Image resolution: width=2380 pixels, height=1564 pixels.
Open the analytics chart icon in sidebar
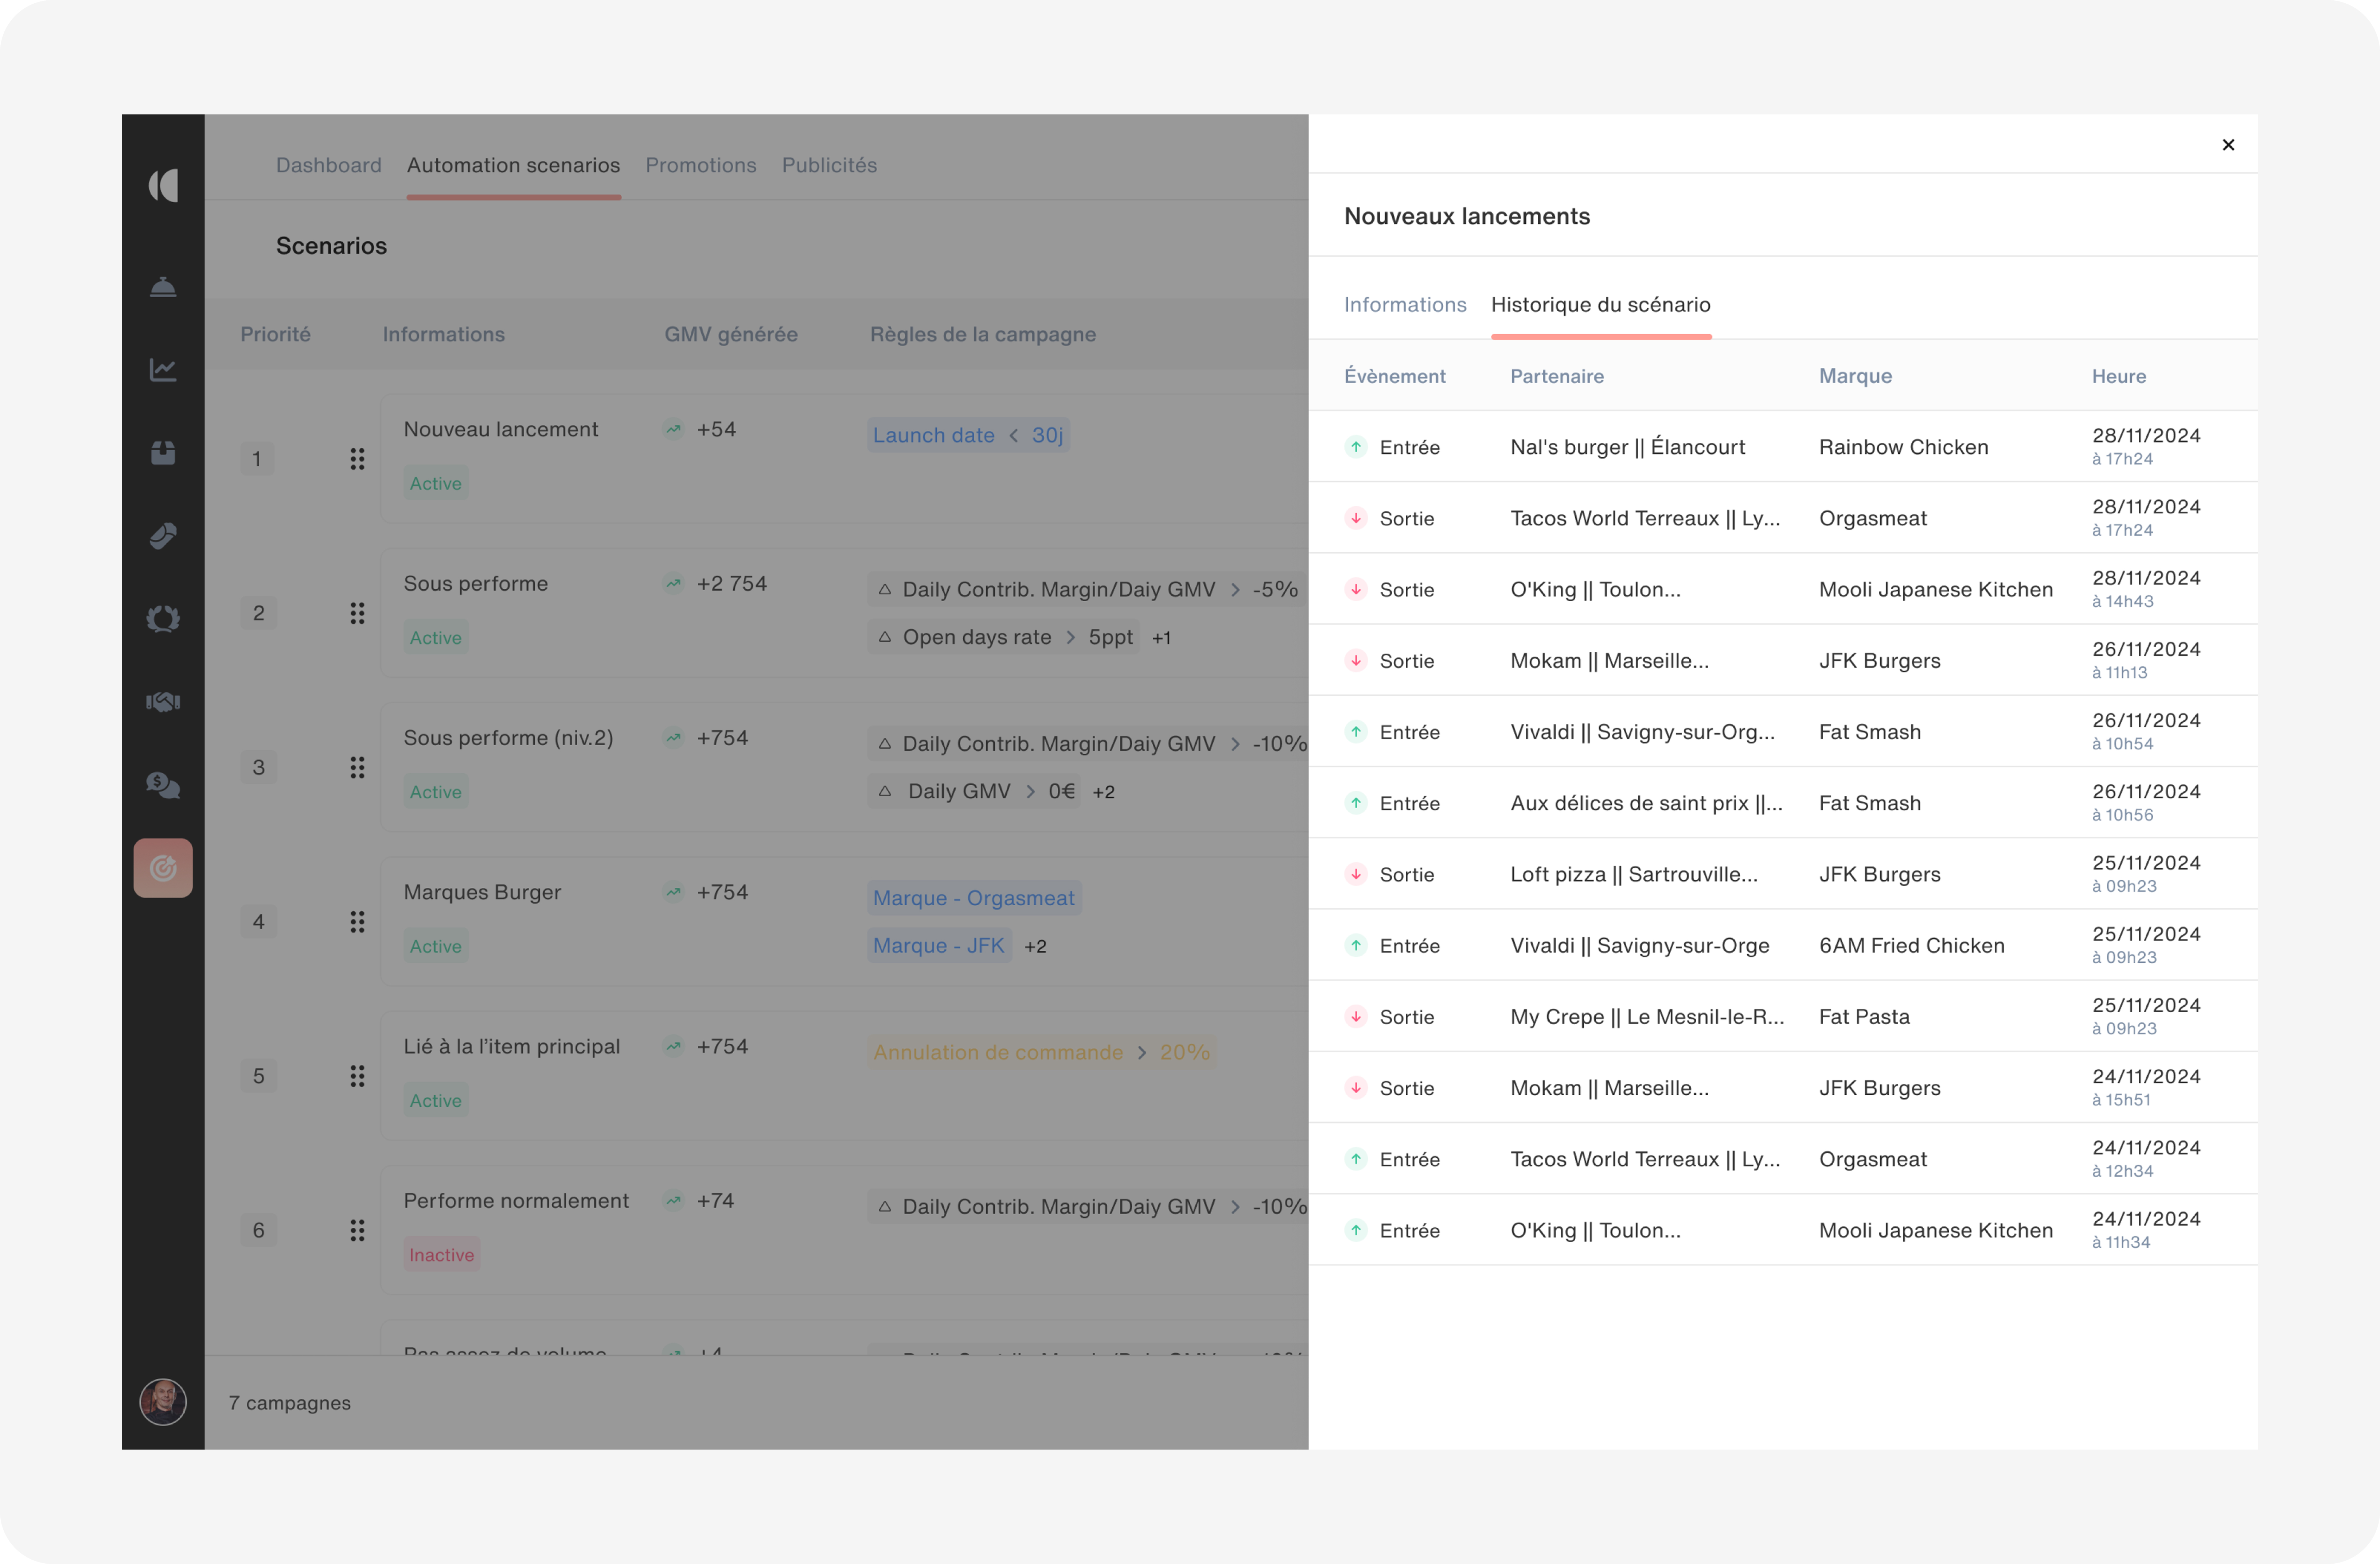pyautogui.click(x=163, y=370)
